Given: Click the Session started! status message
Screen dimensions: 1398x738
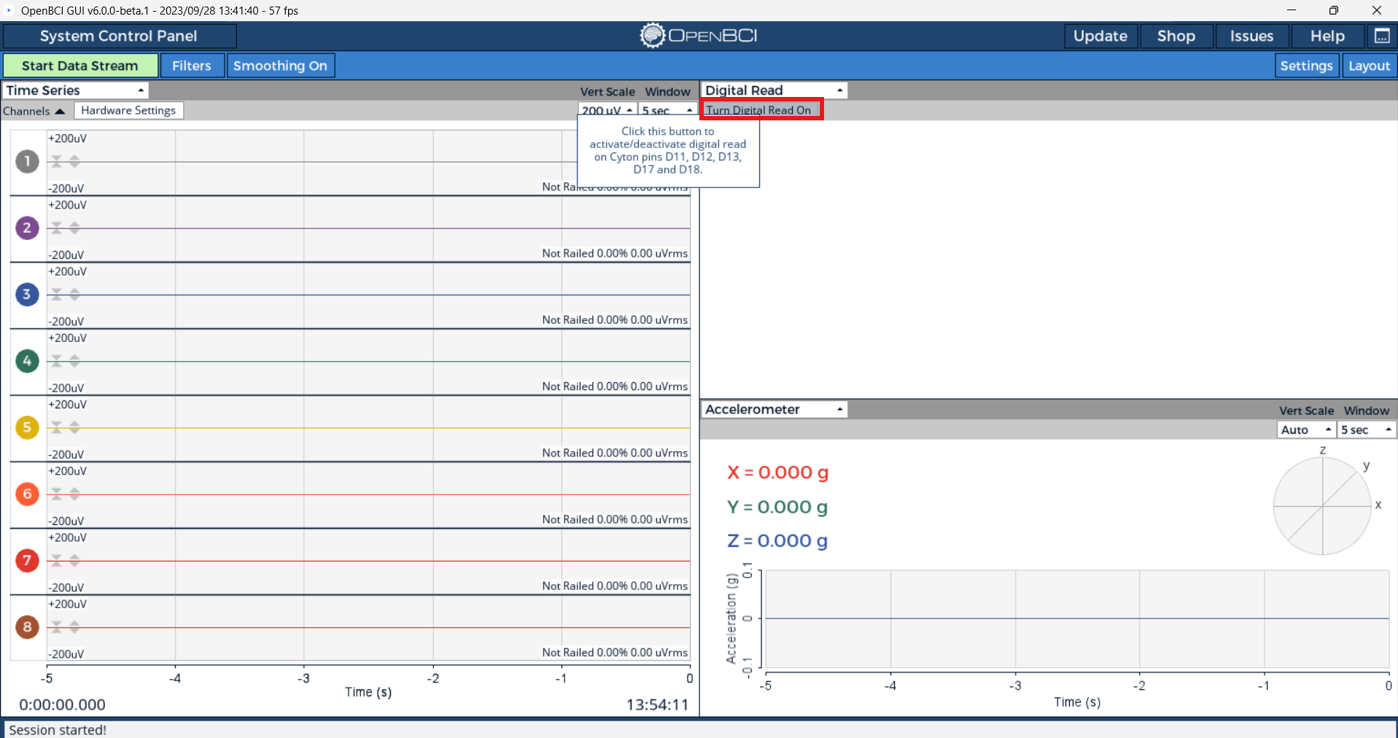Looking at the screenshot, I should click(x=58, y=730).
